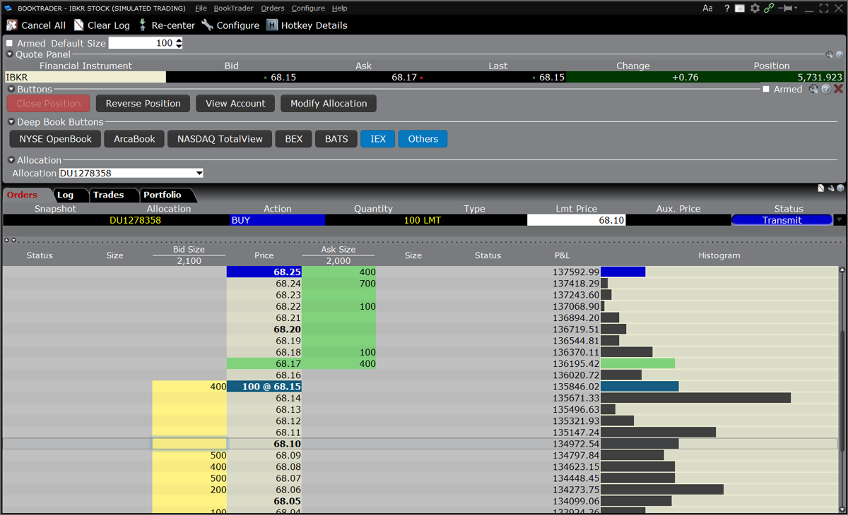This screenshot has width=848, height=515.
Task: Open the BookTrader menu
Action: (232, 8)
